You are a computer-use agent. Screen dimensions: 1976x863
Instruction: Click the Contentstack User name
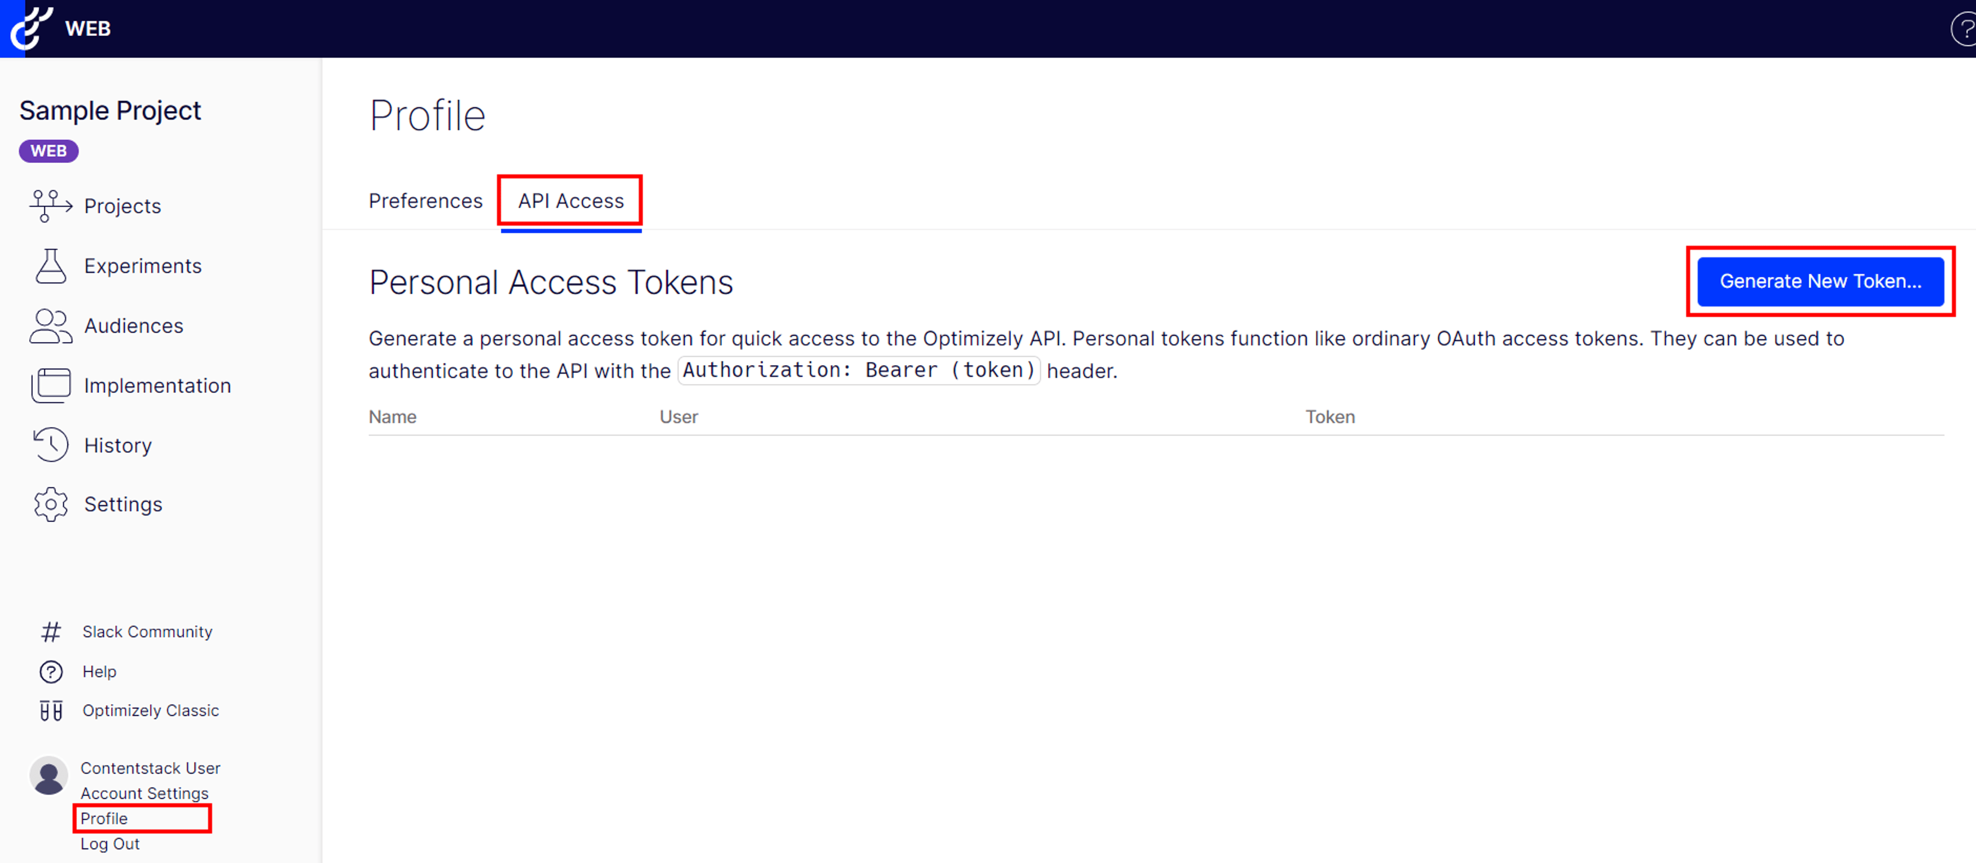150,768
